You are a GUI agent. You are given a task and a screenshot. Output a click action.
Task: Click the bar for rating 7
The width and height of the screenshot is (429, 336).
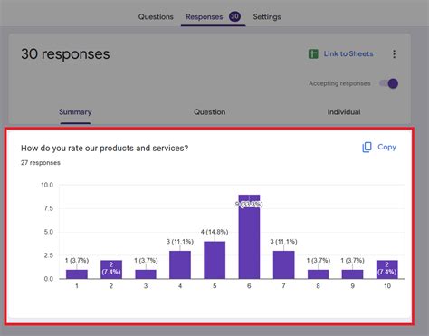[284, 264]
